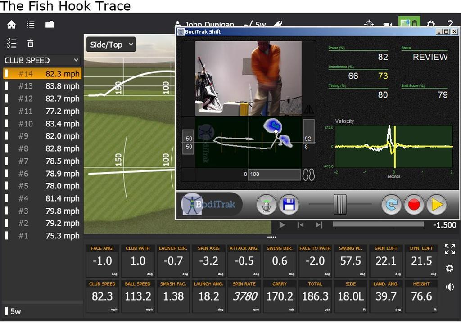Play the swing with yellow play button

436,205
